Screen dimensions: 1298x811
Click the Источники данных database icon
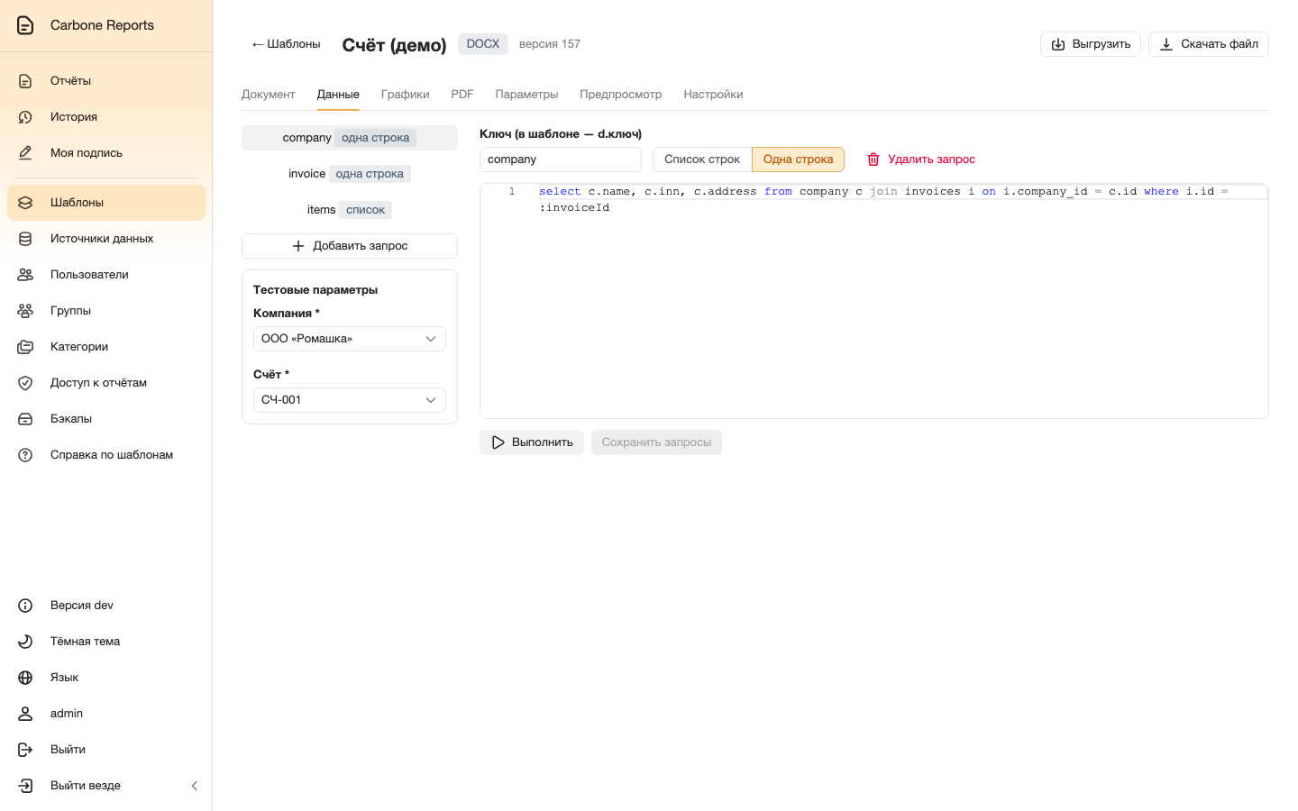tap(25, 239)
